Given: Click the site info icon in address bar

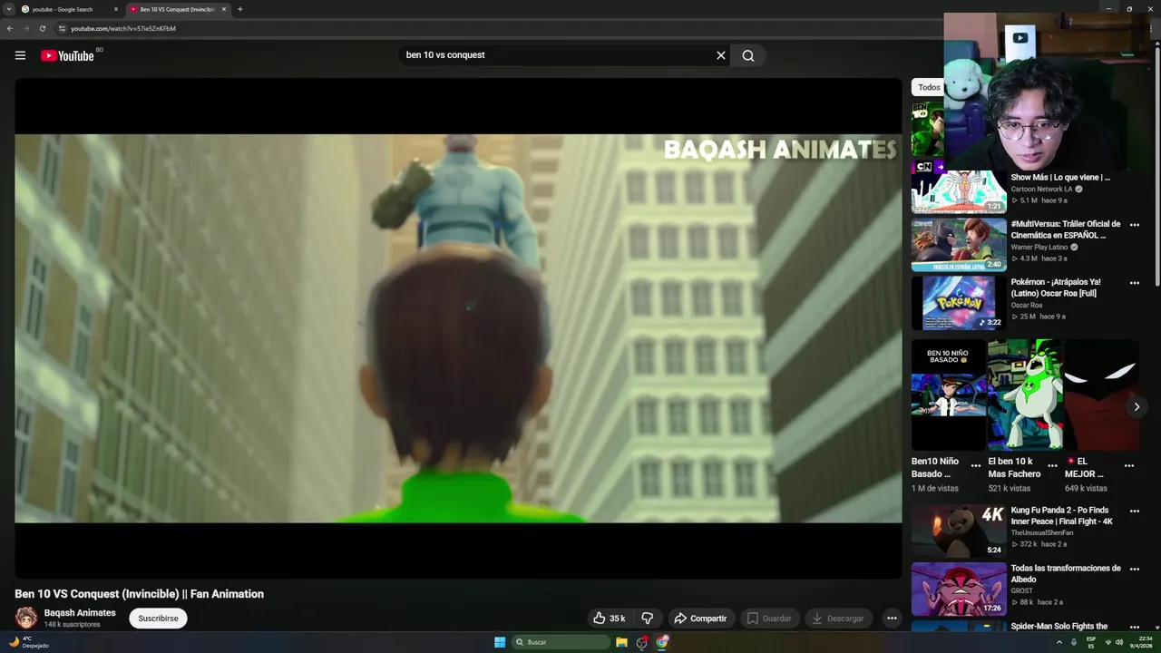Looking at the screenshot, I should click(62, 28).
